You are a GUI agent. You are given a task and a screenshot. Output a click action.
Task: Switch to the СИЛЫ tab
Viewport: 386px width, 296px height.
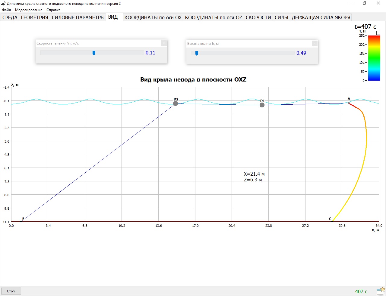coord(281,17)
